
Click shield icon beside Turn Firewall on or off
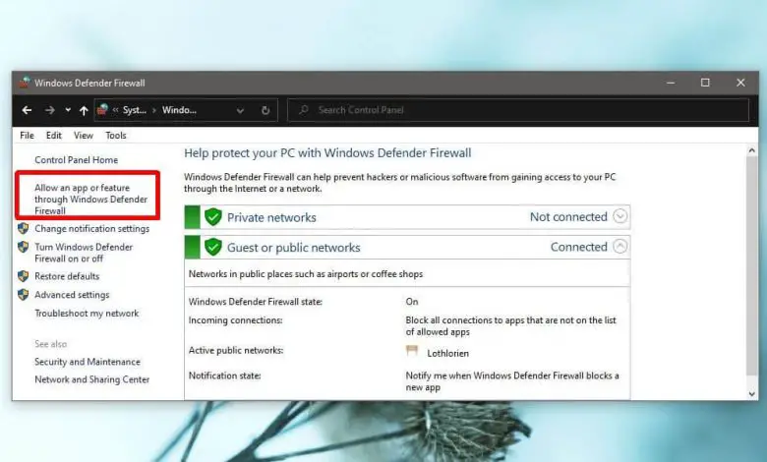pos(23,247)
